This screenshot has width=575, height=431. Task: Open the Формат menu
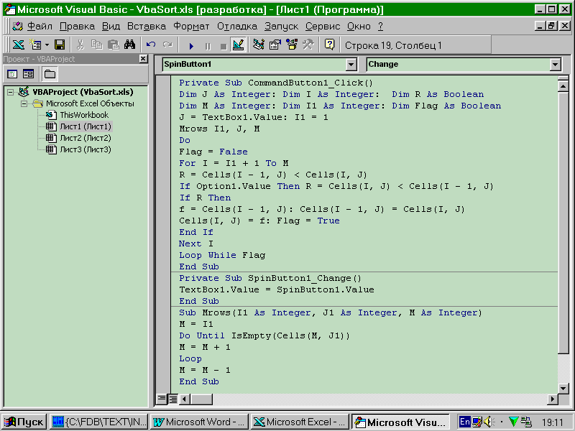(x=191, y=27)
